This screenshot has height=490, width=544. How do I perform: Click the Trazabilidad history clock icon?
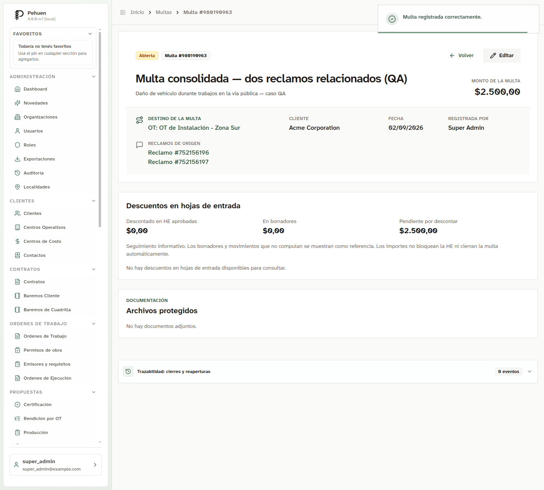pos(128,371)
